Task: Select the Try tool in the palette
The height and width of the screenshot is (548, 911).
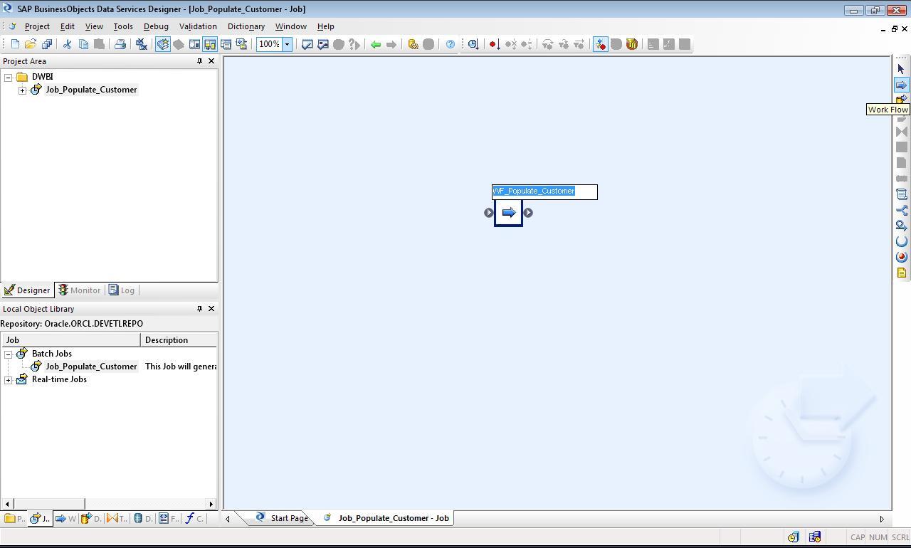Action: coord(901,241)
